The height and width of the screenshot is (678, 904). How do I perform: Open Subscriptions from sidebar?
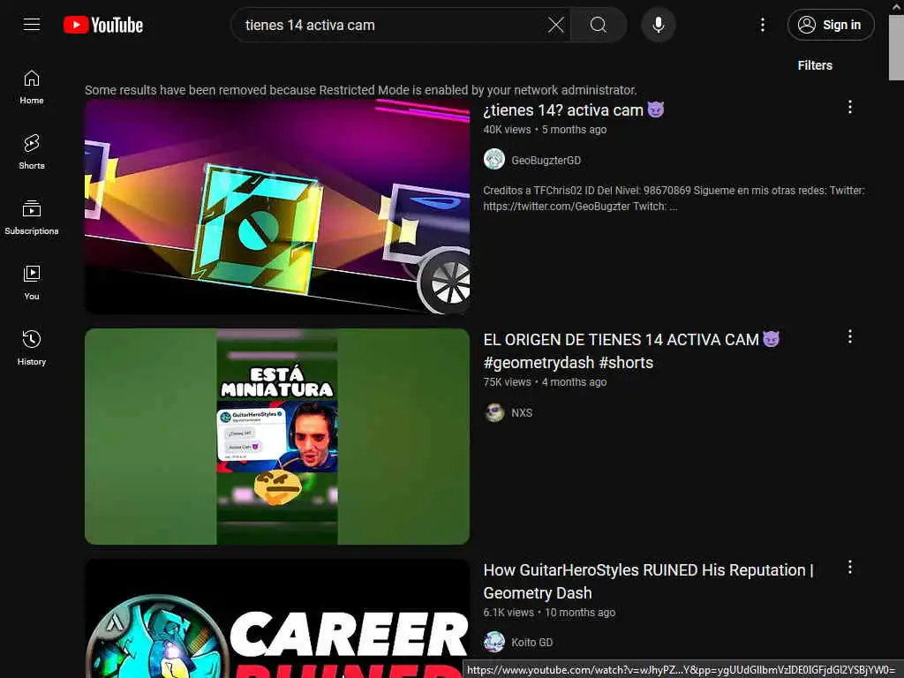tap(32, 217)
